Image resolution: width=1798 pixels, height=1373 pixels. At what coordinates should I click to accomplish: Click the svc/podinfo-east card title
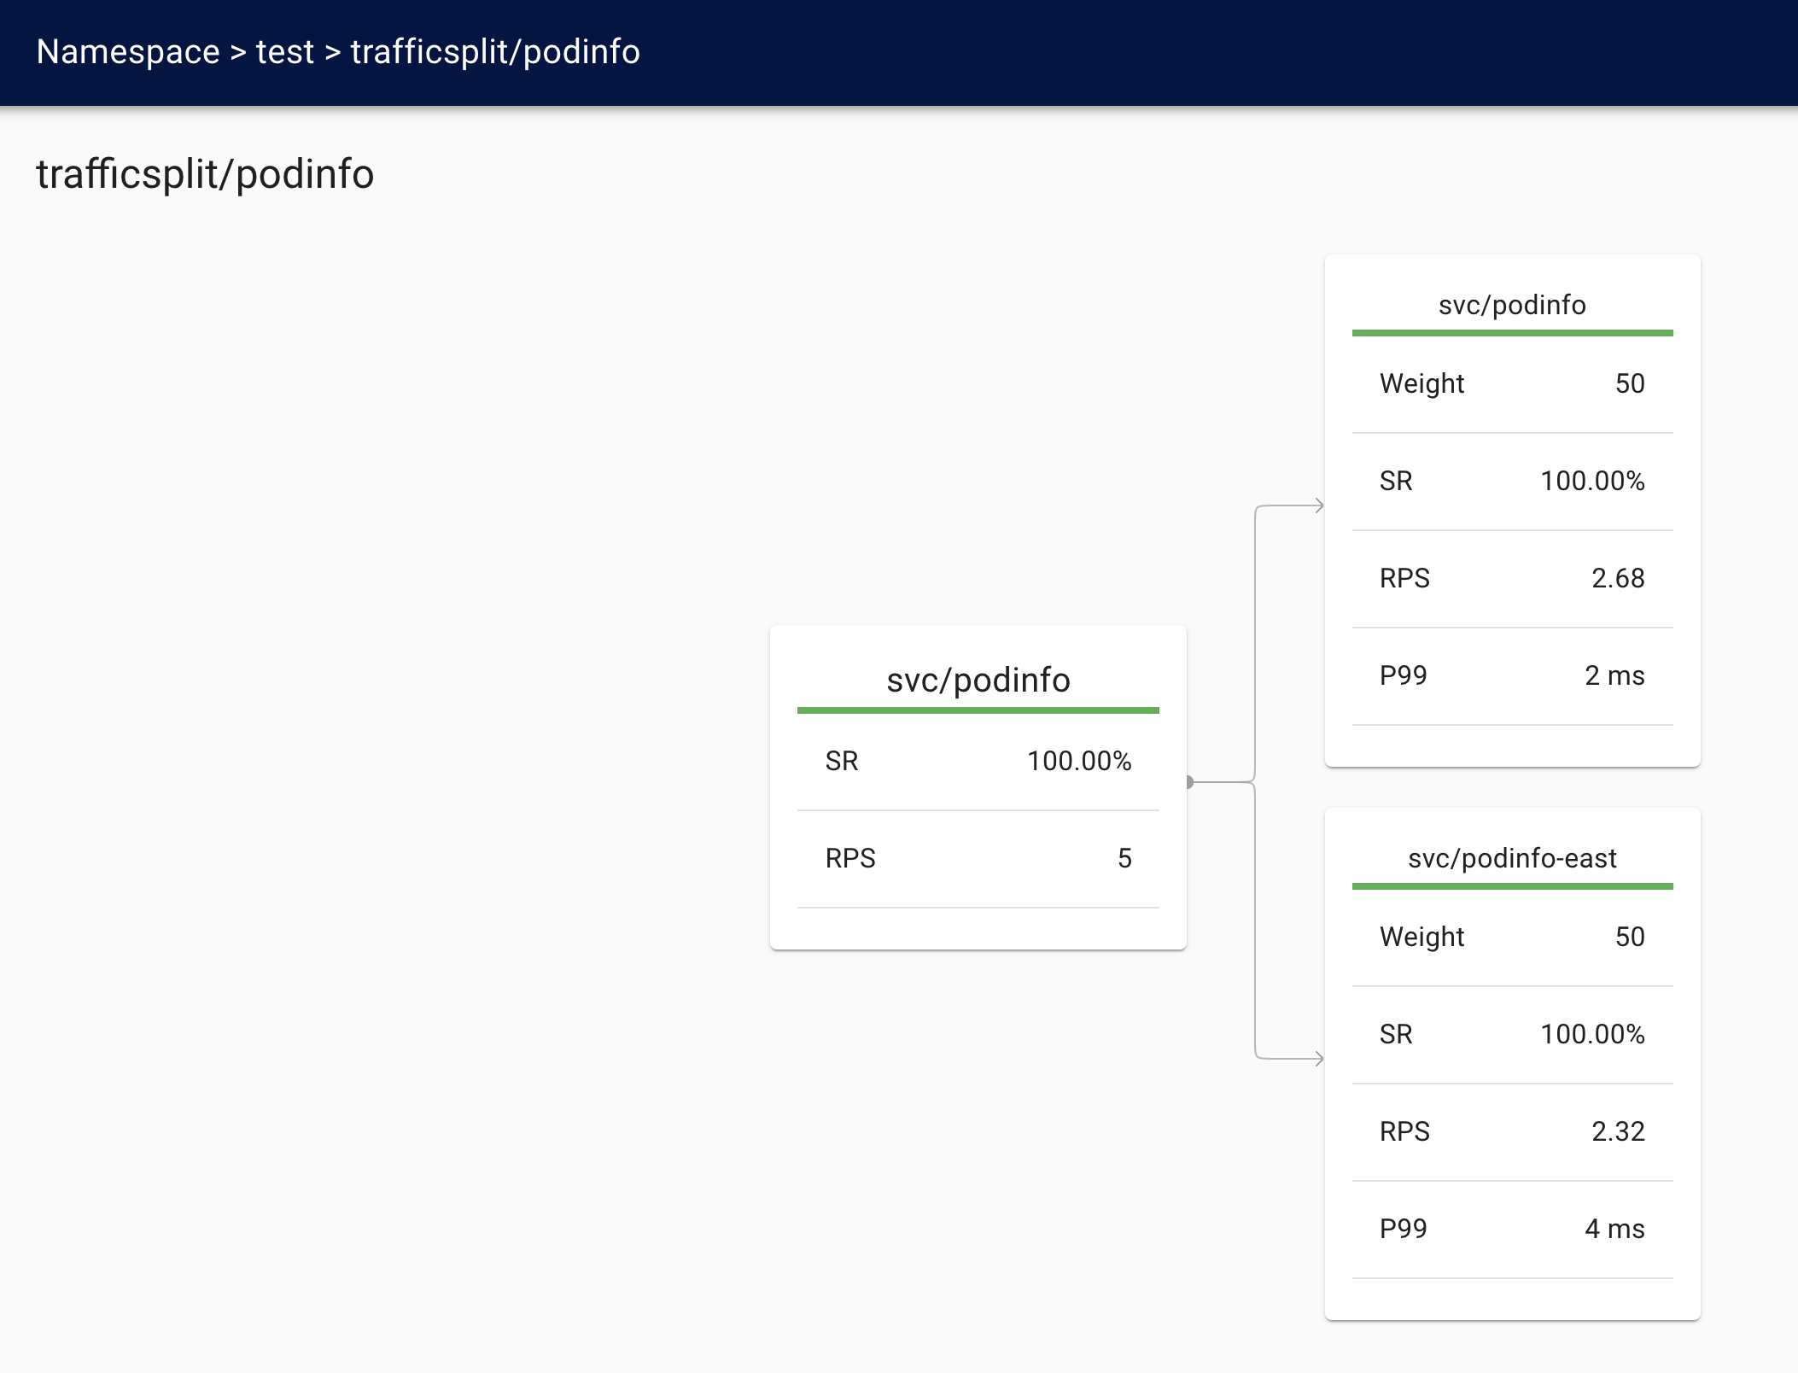coord(1511,858)
